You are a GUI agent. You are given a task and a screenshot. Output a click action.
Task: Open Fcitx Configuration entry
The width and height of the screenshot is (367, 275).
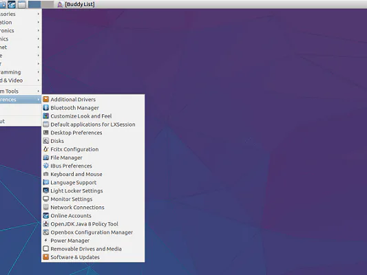(93, 149)
